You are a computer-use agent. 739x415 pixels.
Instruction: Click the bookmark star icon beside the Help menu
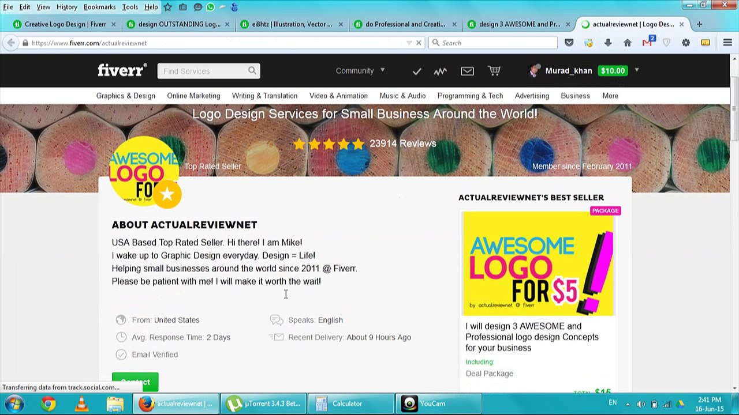click(167, 7)
